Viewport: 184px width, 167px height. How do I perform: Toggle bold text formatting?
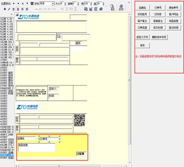pyautogui.click(x=5, y=9)
